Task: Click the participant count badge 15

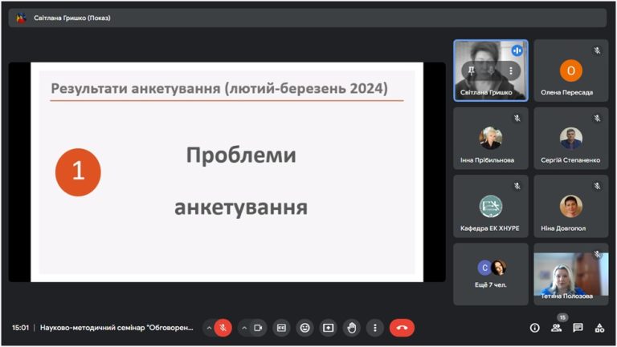Action: click(562, 317)
